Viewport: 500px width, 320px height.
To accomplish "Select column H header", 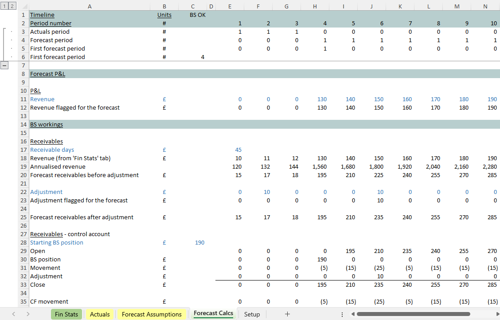I will (315, 6).
